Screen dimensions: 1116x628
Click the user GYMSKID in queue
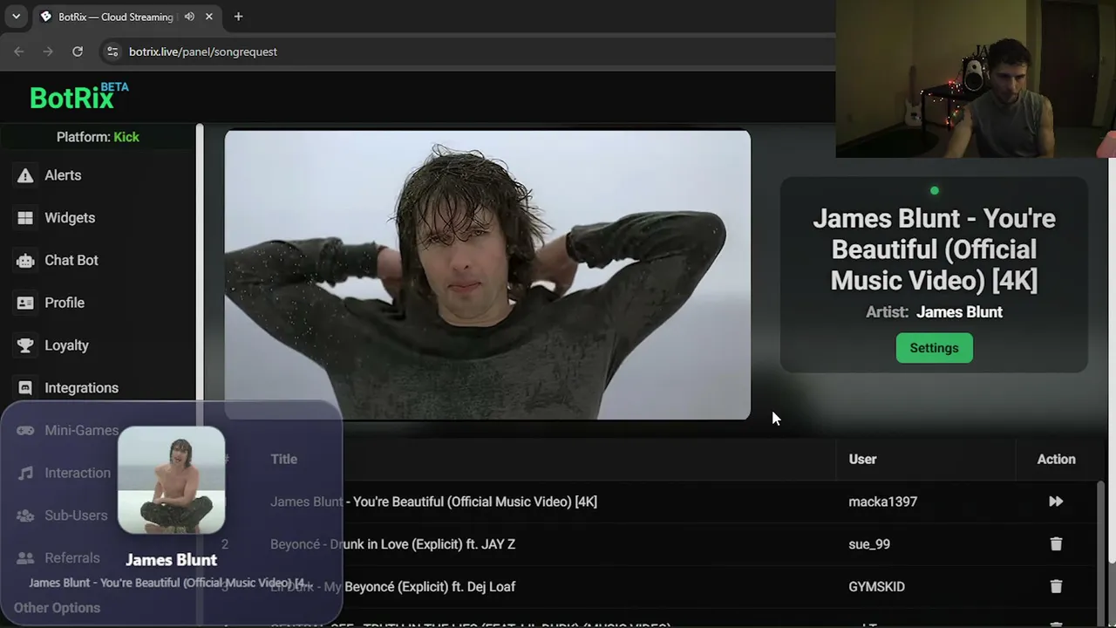(876, 586)
